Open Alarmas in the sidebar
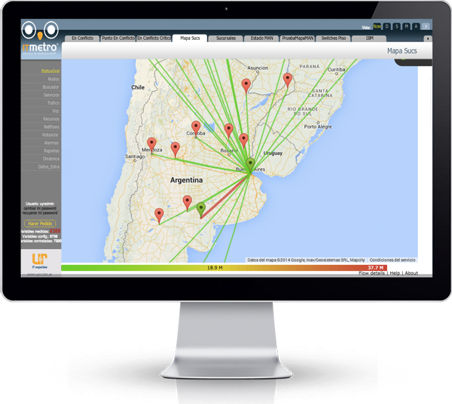 coord(51,143)
